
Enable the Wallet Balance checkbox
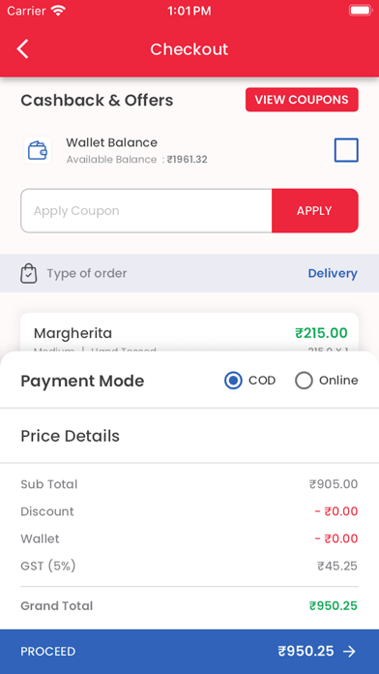[346, 150]
